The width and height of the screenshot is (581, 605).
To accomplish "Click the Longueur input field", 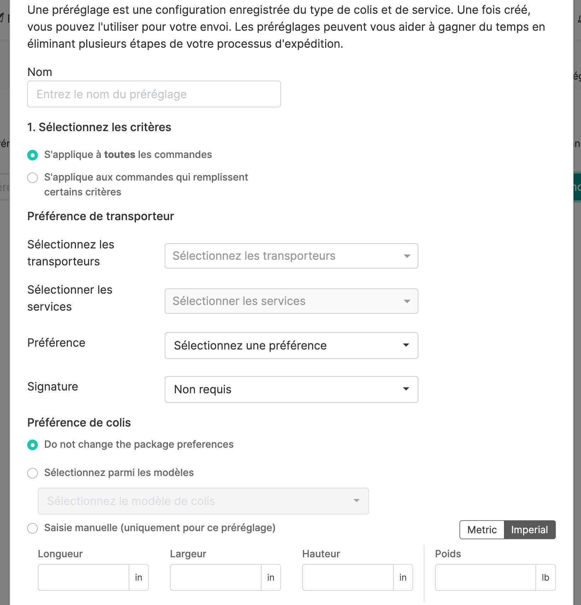I will [x=83, y=577].
